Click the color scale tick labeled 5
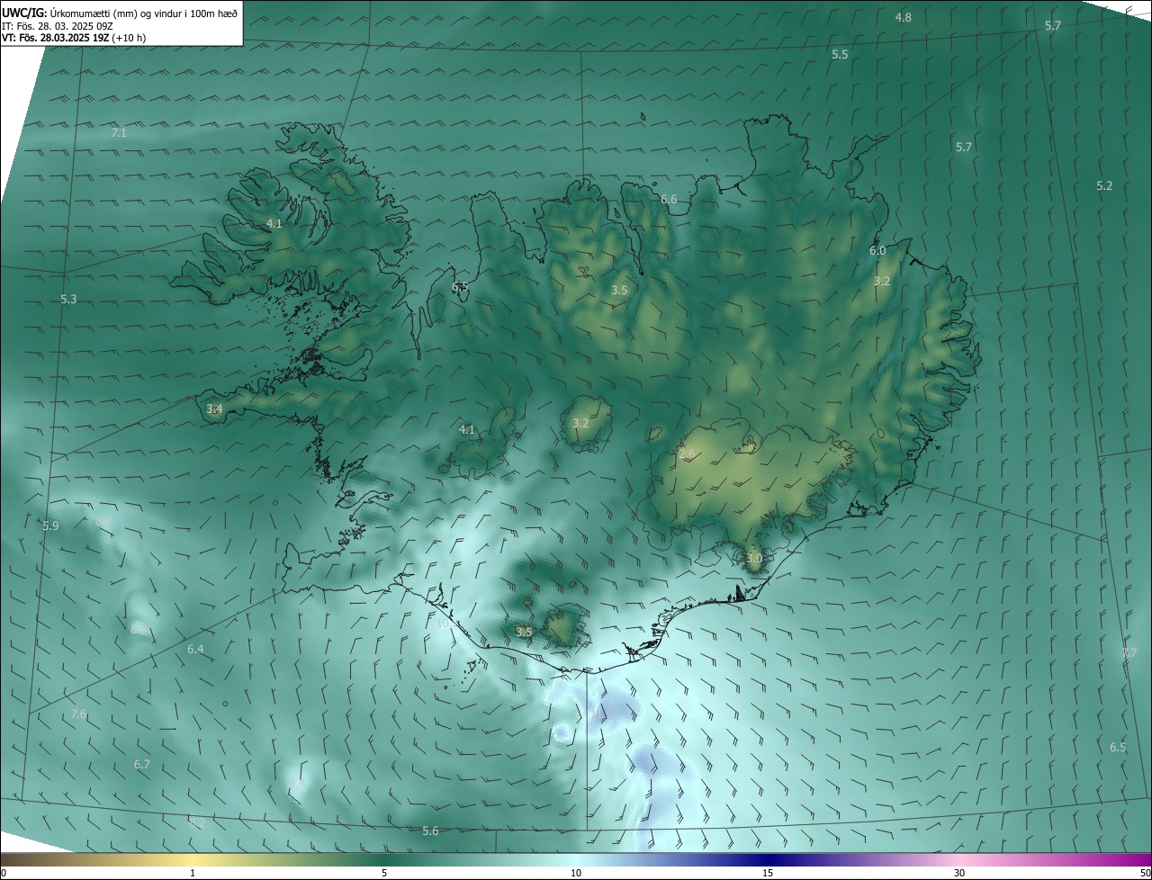Viewport: 1152px width, 880px height. click(384, 873)
